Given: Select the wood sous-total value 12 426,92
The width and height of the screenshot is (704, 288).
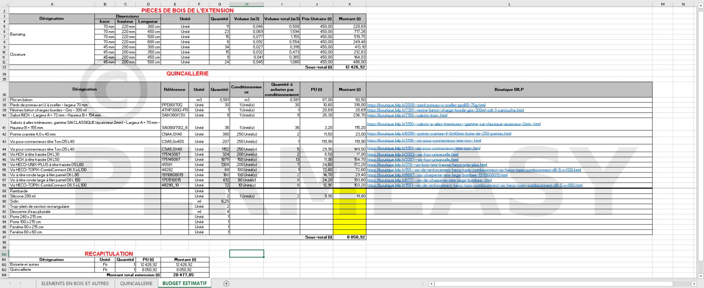Looking at the screenshot, I should [350, 67].
